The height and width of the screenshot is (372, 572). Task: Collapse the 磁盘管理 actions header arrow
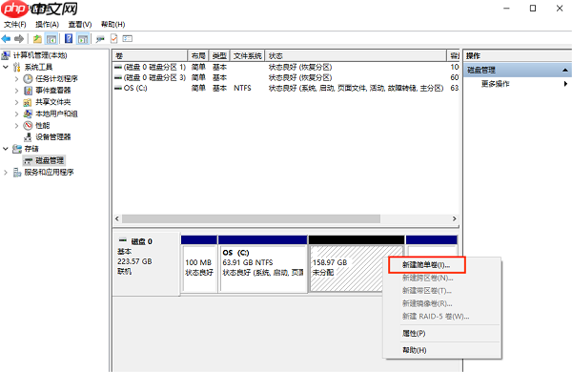tap(565, 70)
